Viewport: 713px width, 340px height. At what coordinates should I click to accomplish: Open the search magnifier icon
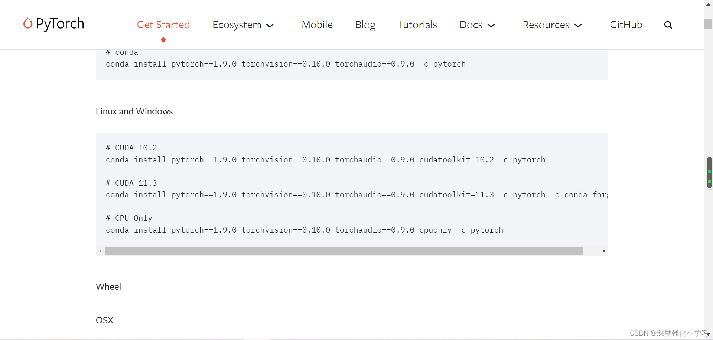[x=668, y=25]
